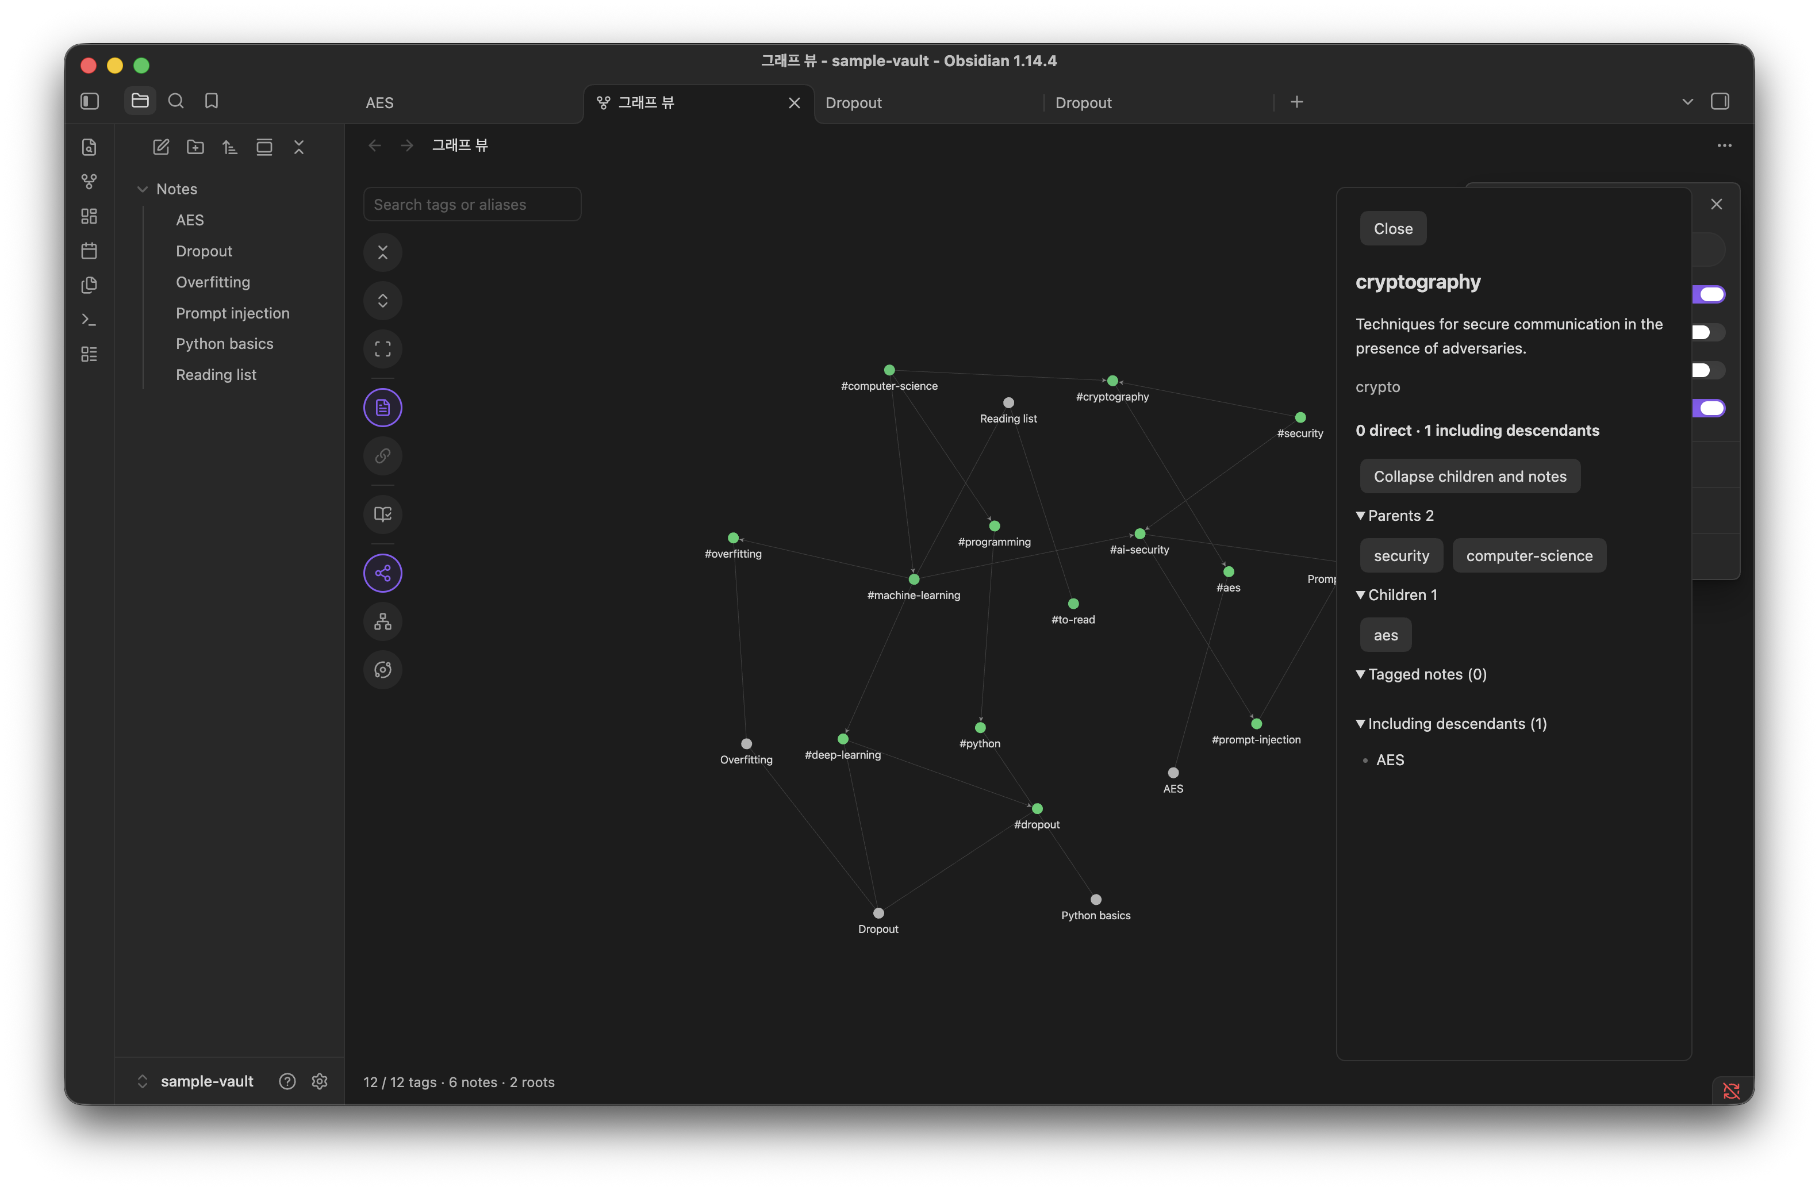Image resolution: width=1819 pixels, height=1190 pixels.
Task: Toggle the dimmed link button in graph toolbar
Action: [383, 455]
